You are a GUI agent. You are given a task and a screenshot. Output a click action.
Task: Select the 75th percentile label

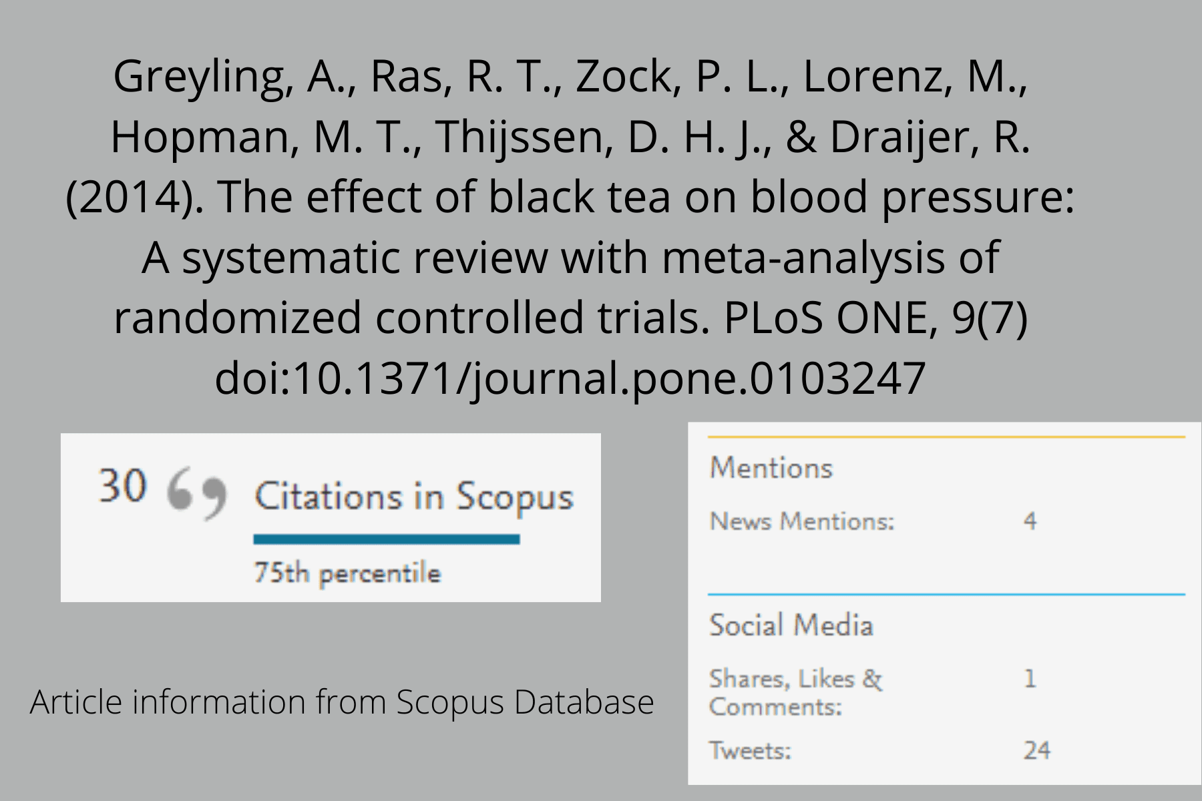(347, 573)
